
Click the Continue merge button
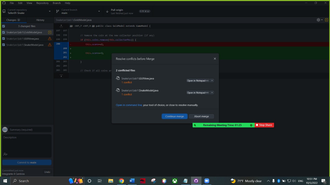(175, 116)
